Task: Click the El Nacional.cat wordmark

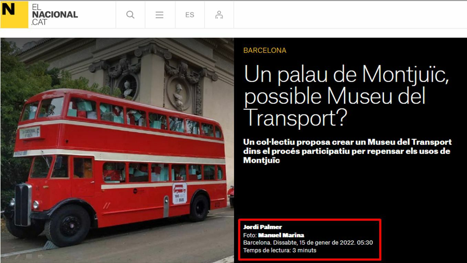Action: tap(54, 15)
